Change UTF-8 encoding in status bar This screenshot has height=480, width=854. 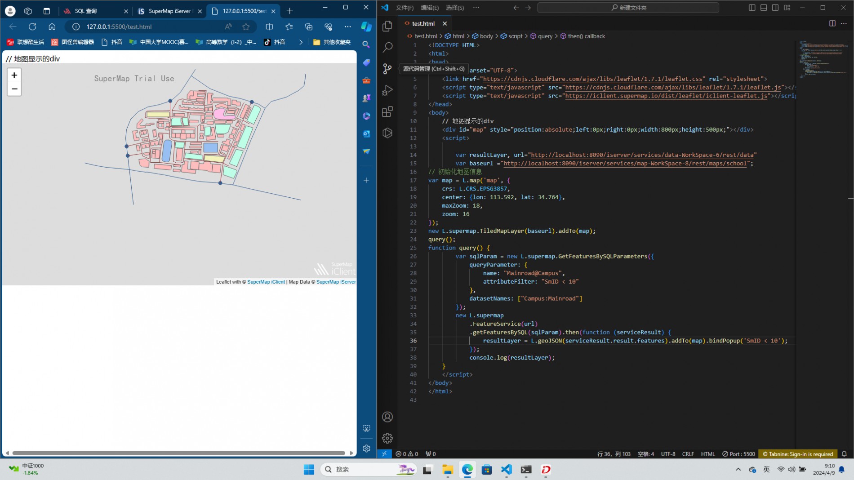click(x=668, y=454)
